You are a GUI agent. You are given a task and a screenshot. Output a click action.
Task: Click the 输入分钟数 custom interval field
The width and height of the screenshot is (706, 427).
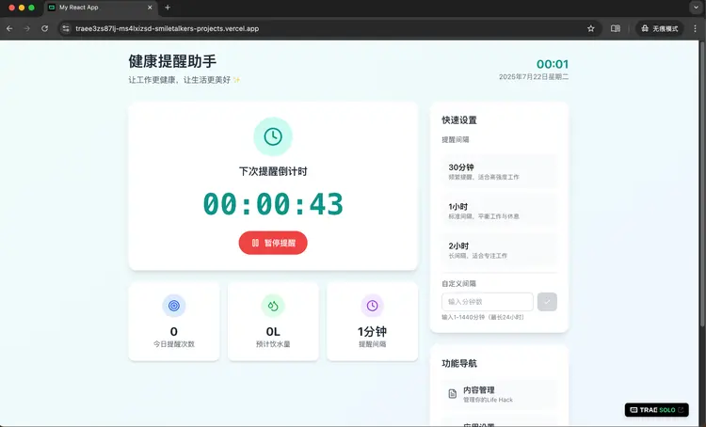pos(487,302)
